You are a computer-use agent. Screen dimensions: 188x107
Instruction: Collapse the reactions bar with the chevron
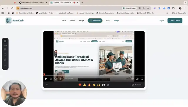tap(47, 85)
